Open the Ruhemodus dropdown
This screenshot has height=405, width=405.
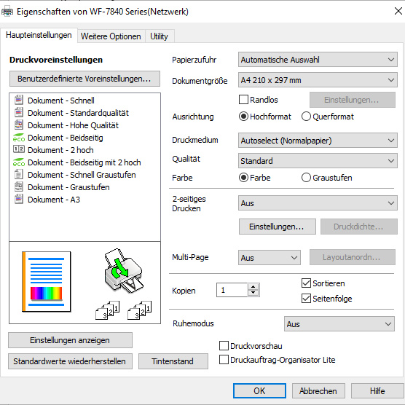(339, 324)
